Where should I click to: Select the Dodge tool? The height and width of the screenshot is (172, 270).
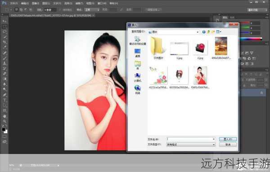tap(4, 89)
